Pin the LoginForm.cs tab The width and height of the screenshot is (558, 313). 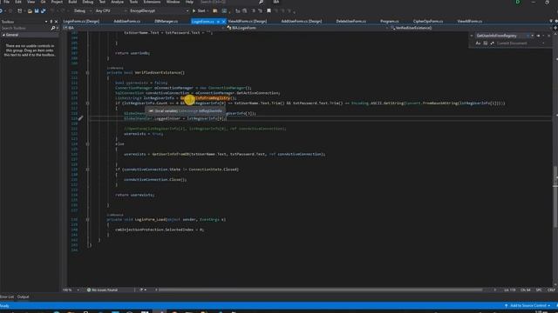218,22
